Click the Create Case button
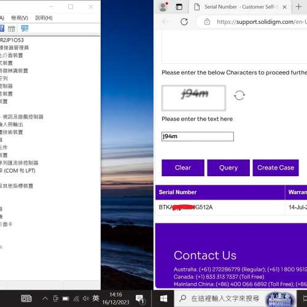The image size is (307, 307). [276, 168]
